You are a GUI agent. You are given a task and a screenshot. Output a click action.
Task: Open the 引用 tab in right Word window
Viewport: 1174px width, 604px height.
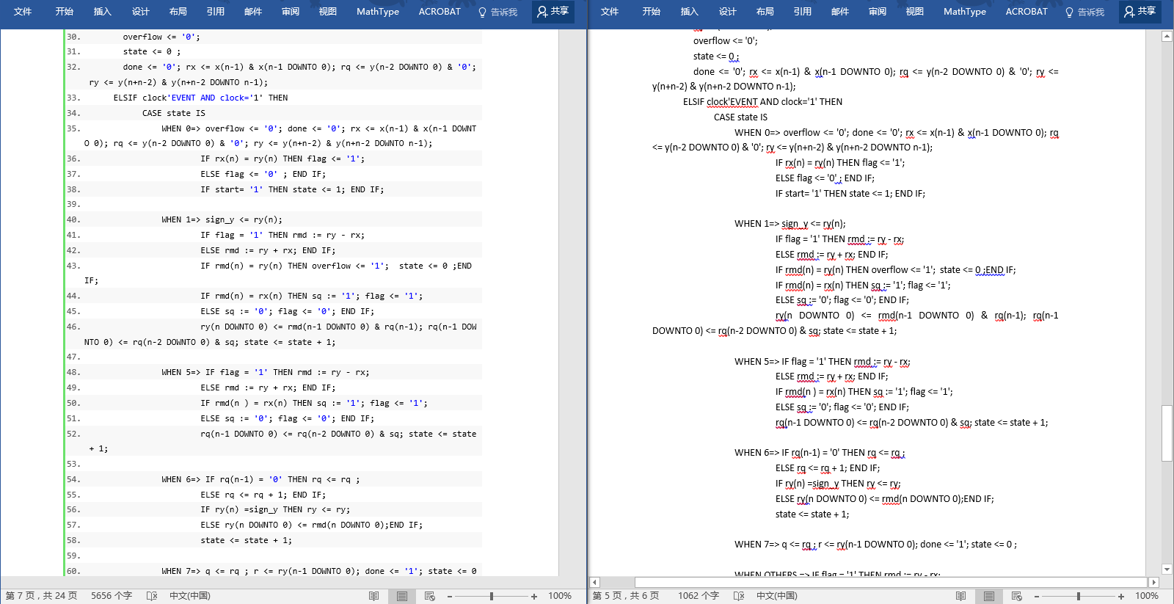(802, 12)
